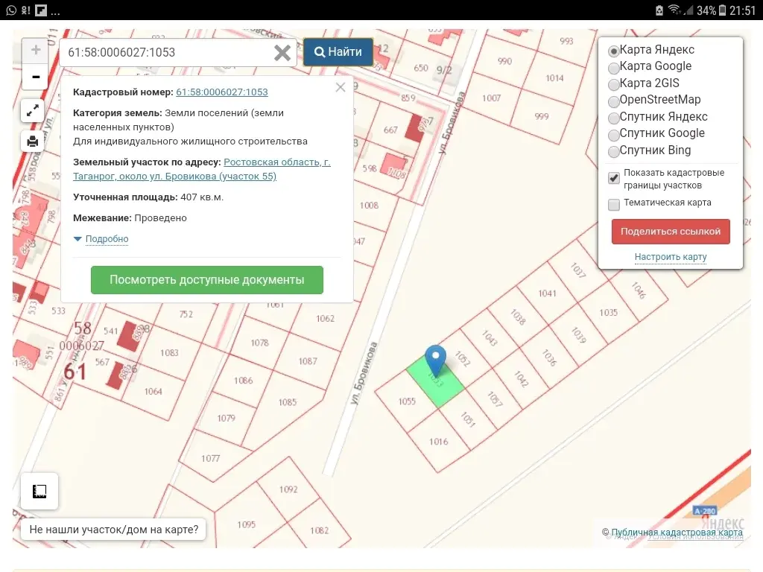
Task: Disable Показать кадастровые границы участков
Action: 613,178
